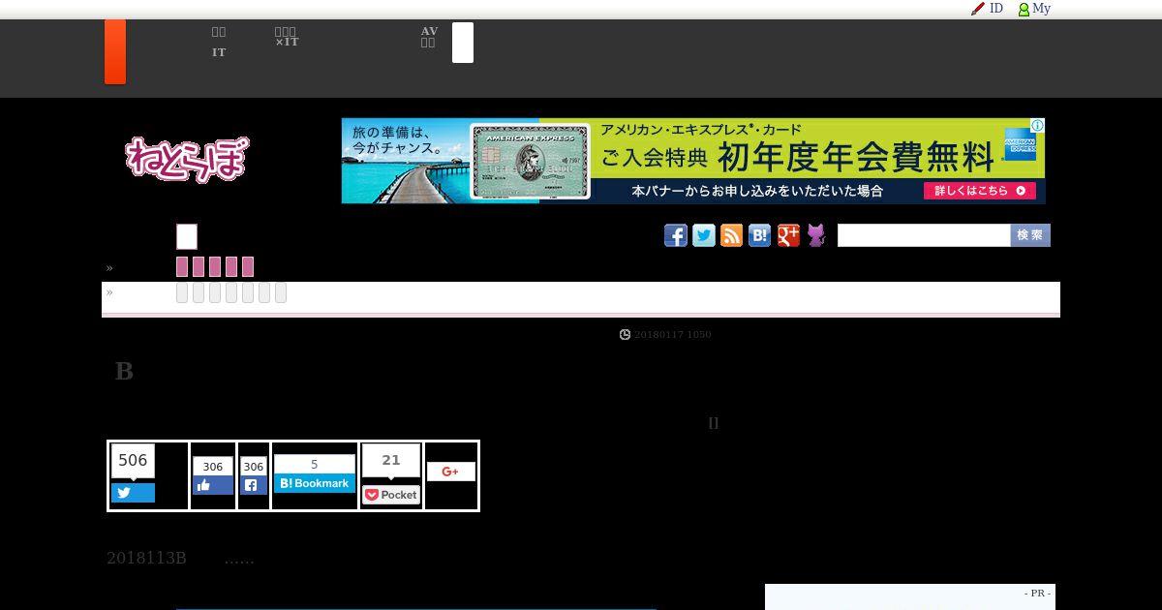
Task: Click the orange ITmedia tab at top
Action: (x=115, y=52)
